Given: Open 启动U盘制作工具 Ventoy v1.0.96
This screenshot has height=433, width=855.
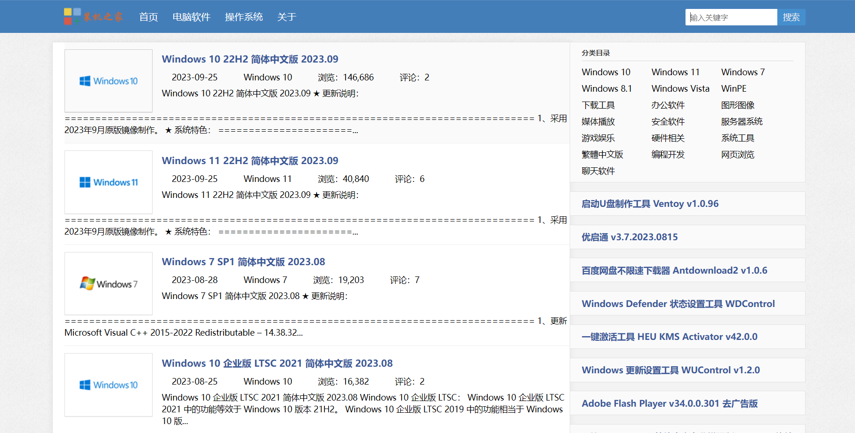Looking at the screenshot, I should pyautogui.click(x=650, y=204).
